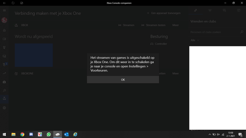Open the Controller option under Besturing
This screenshot has width=246, height=138.
coord(159,44)
